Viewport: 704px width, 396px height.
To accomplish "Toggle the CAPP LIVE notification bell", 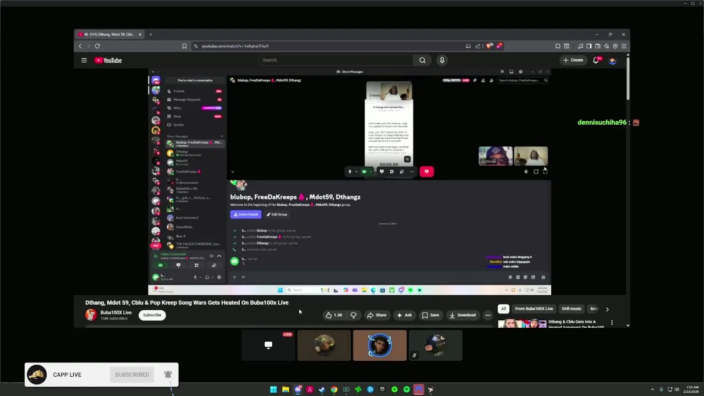I will pyautogui.click(x=168, y=375).
